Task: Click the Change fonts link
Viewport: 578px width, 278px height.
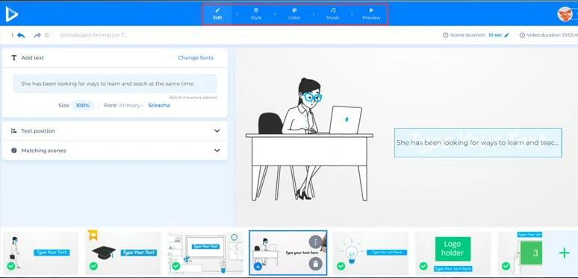Action: pos(196,57)
